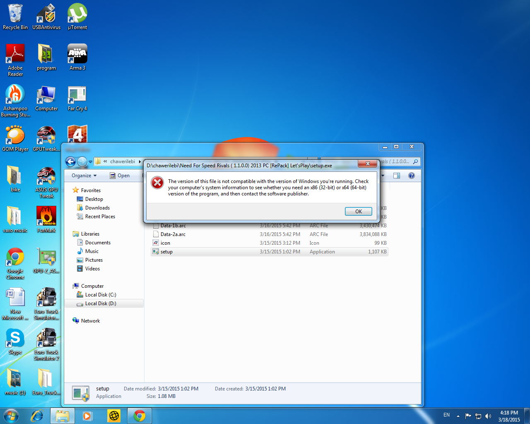Select the 'music (1)' desktop folder
Screen dimensions: 530x424
pyautogui.click(x=15, y=382)
